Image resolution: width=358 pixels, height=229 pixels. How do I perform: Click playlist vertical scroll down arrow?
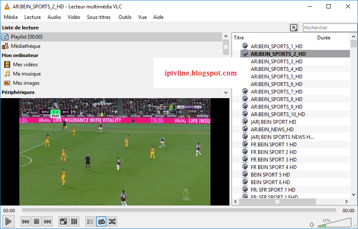coord(353,195)
